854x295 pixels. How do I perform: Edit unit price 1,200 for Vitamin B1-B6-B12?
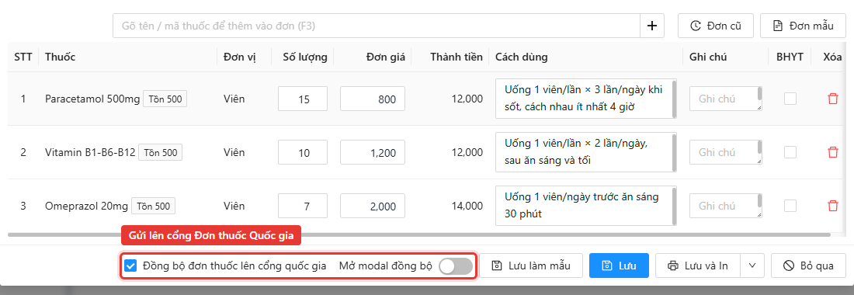click(373, 152)
